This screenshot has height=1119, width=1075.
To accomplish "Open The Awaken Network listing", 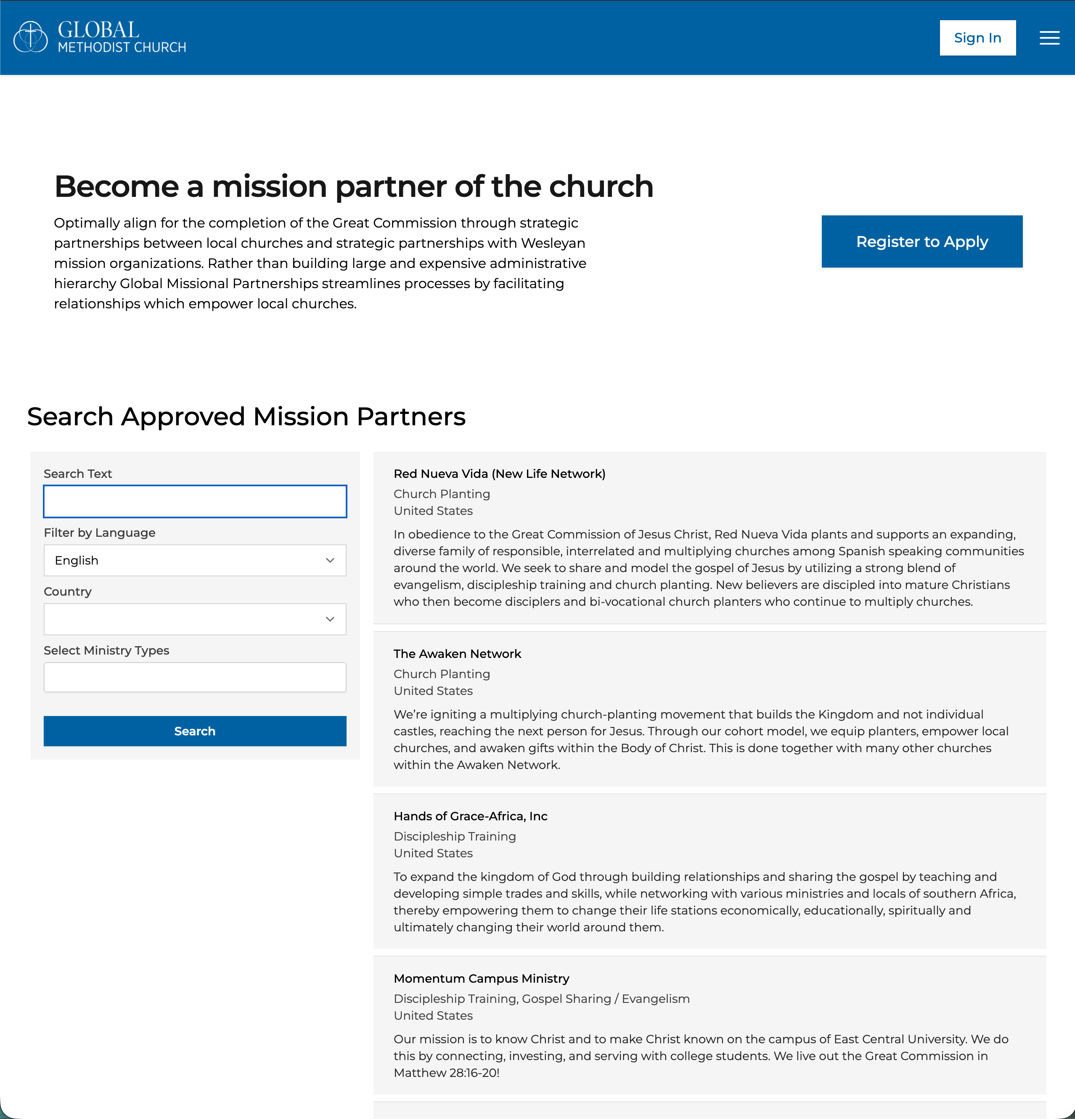I will pos(457,654).
